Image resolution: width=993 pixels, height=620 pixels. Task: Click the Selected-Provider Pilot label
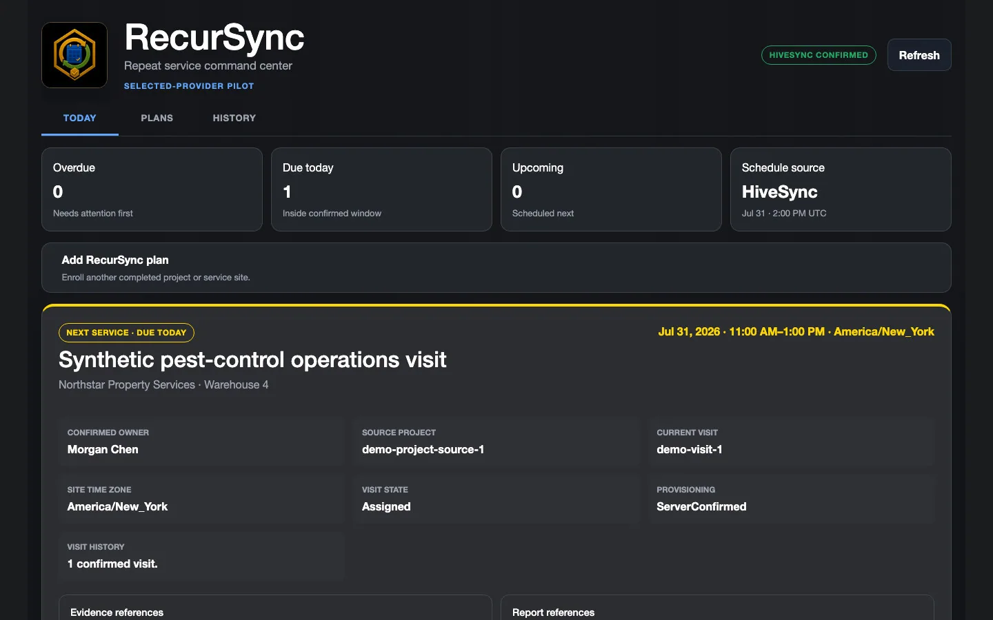(189, 86)
